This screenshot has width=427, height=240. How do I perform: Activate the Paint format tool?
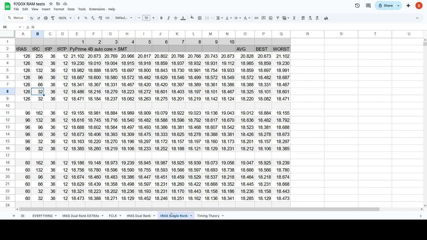tap(53, 18)
